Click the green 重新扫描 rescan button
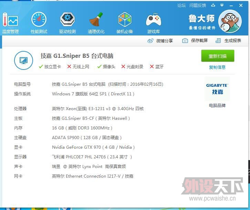250x210 pixels. (x=218, y=56)
